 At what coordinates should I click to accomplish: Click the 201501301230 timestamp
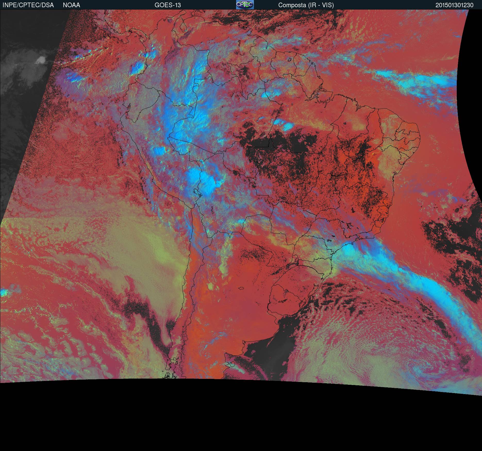click(454, 5)
